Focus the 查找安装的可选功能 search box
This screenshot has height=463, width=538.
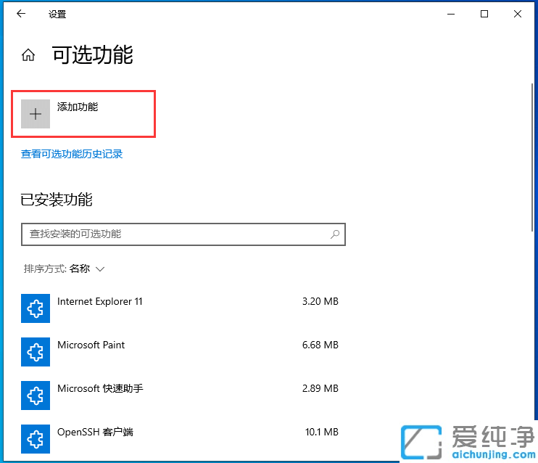coord(183,234)
